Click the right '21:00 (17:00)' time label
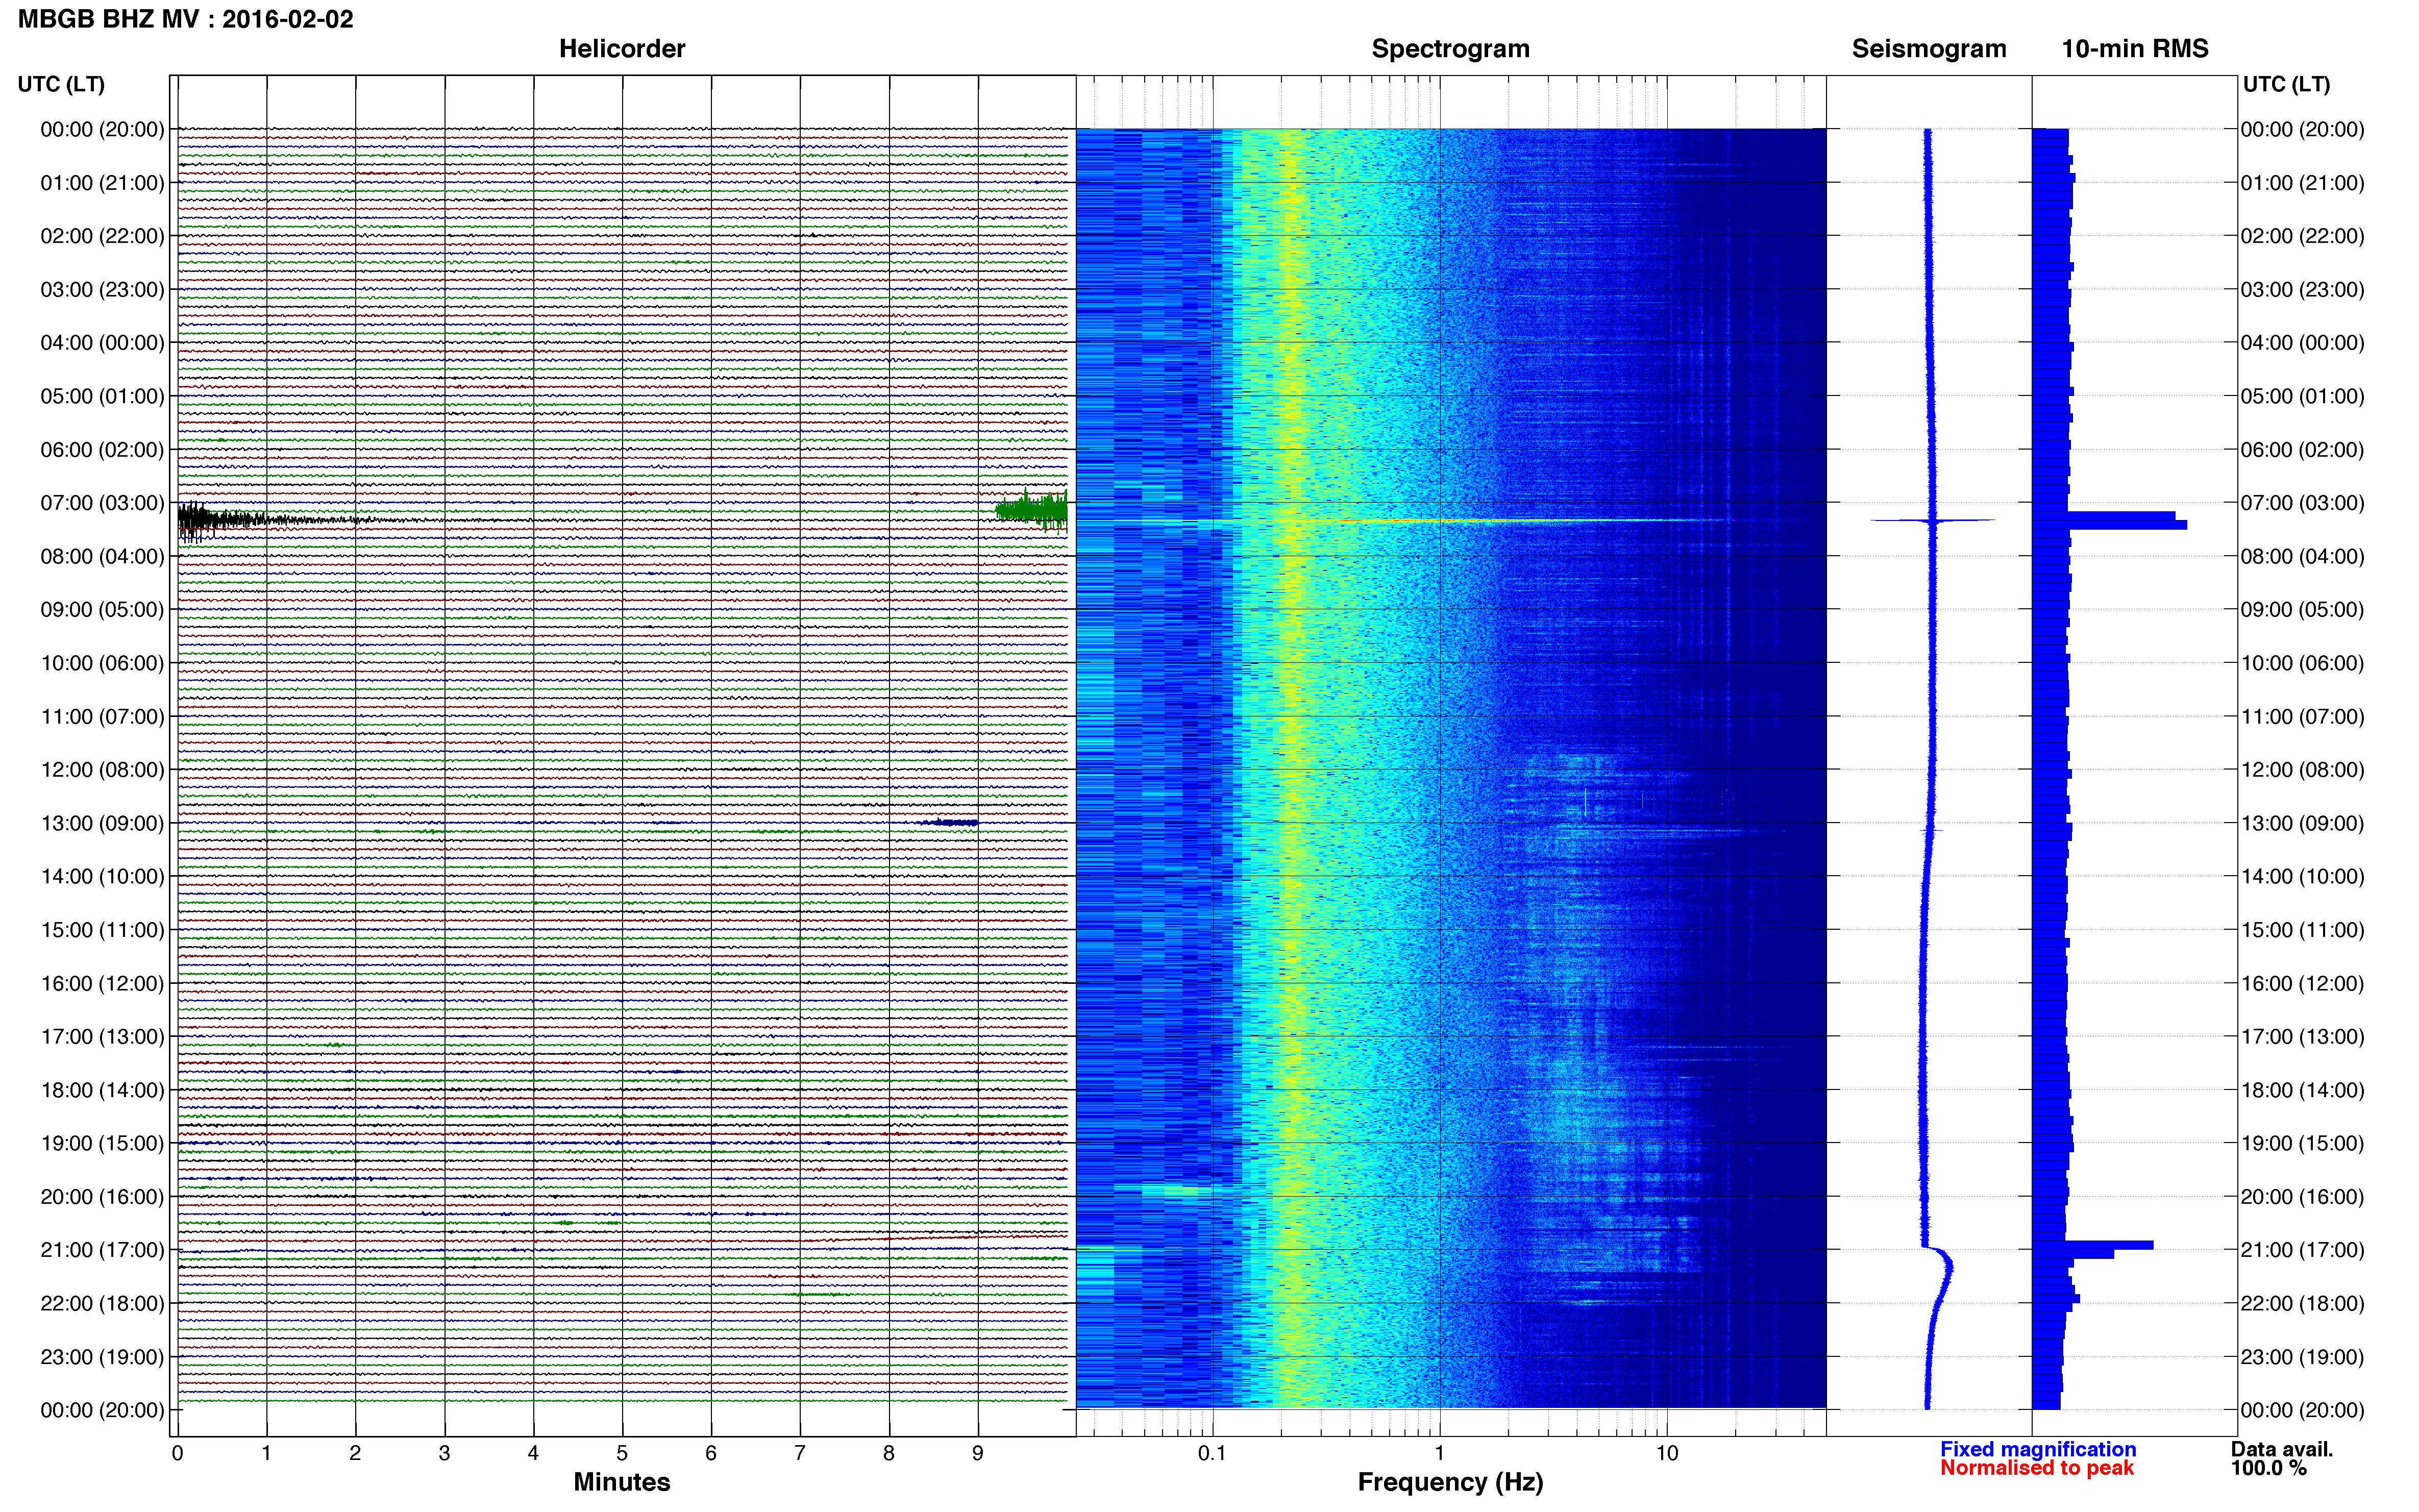This screenshot has height=1512, width=2419. click(x=2302, y=1249)
